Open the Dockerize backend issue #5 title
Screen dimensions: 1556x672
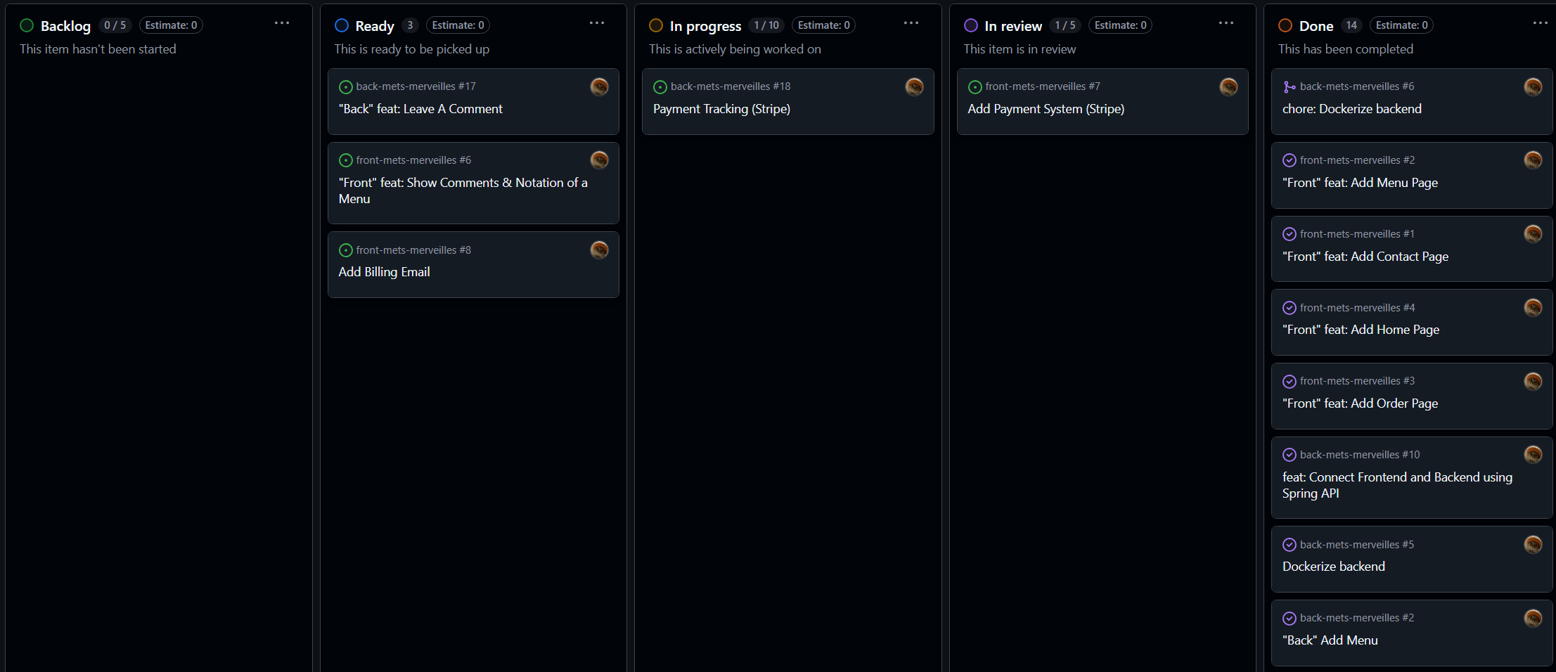[x=1334, y=567]
